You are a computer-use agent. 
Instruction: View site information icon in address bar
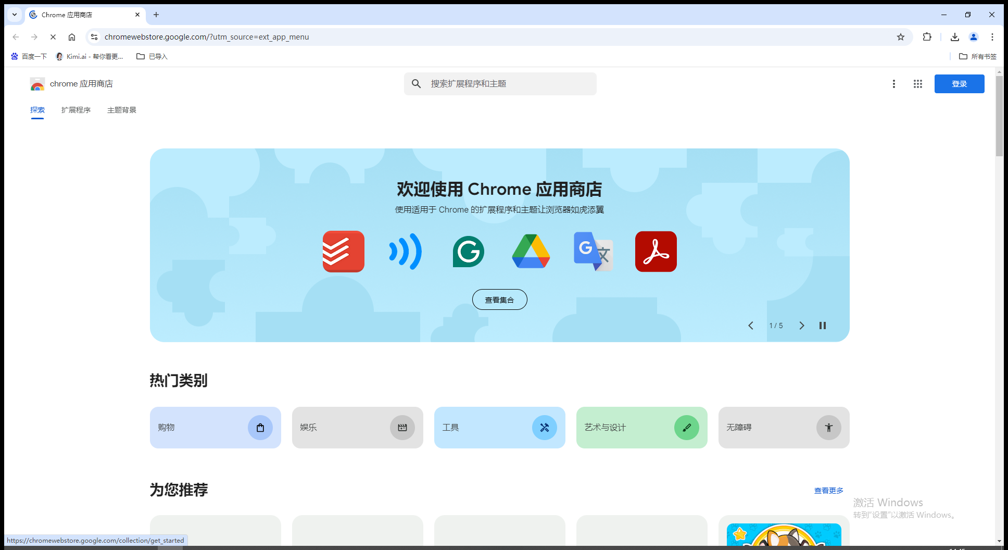tap(94, 37)
